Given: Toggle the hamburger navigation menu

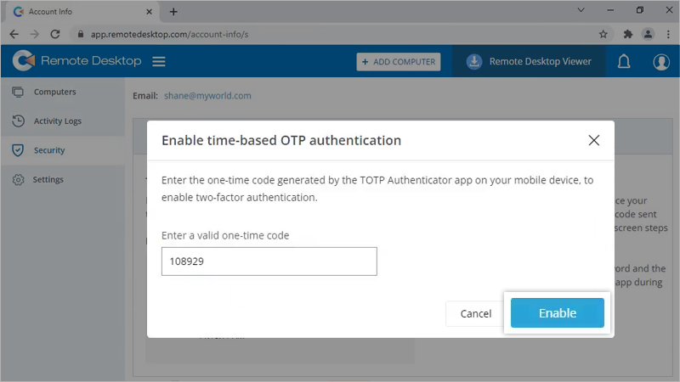Looking at the screenshot, I should point(159,61).
